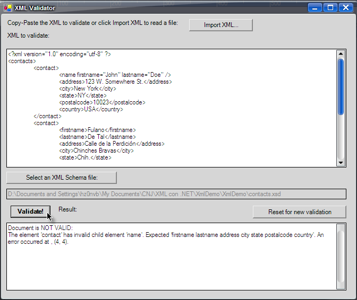Click the 'XML to validate:' label
The height and width of the screenshot is (300, 357).
coord(28,36)
